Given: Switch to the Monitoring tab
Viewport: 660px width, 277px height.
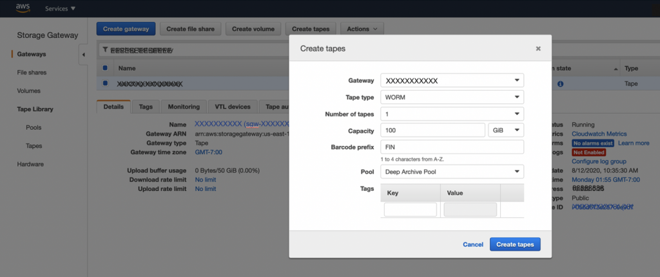Looking at the screenshot, I should pyautogui.click(x=184, y=107).
